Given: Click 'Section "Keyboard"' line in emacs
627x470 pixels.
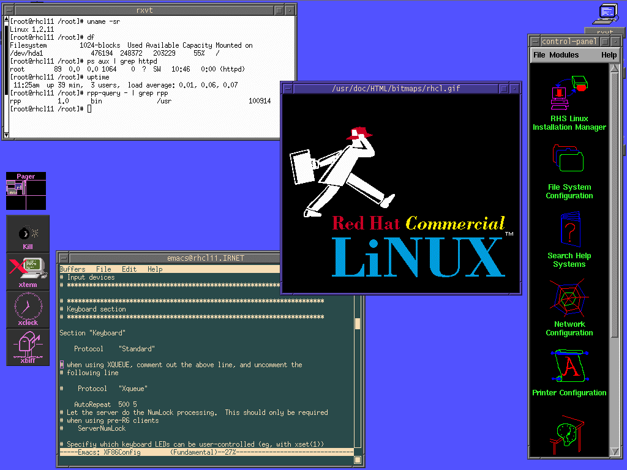Looking at the screenshot, I should point(92,333).
